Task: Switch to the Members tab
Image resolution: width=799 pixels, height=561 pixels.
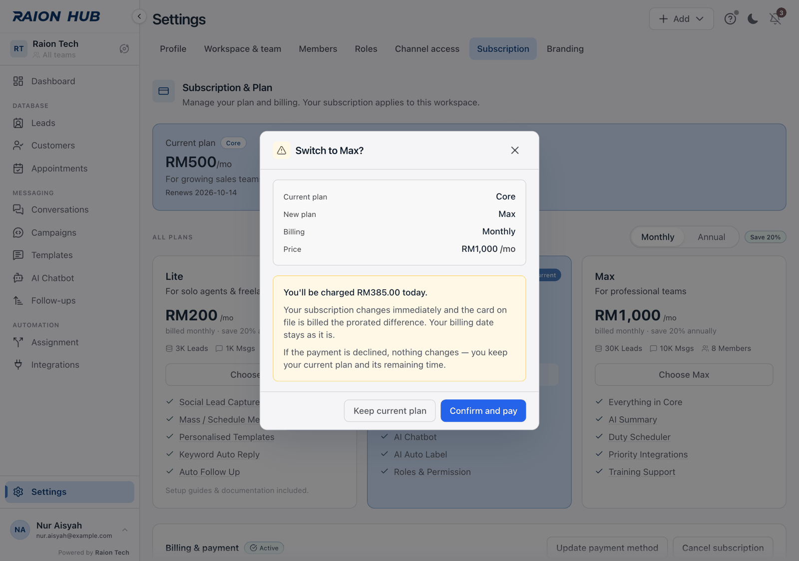Action: 318,49
